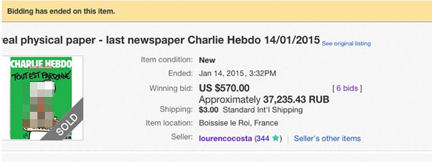Open Seller's other items link
432x162 pixels.
(327, 138)
